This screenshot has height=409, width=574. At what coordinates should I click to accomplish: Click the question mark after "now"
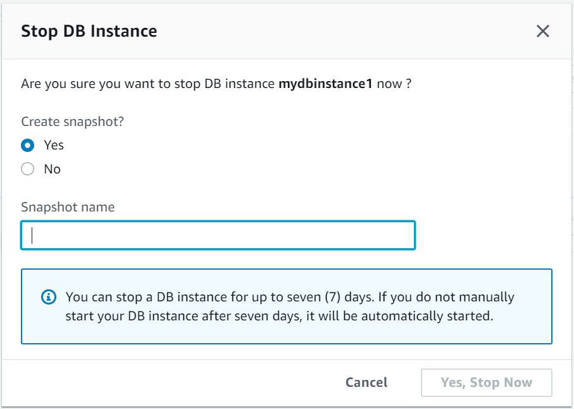point(409,84)
